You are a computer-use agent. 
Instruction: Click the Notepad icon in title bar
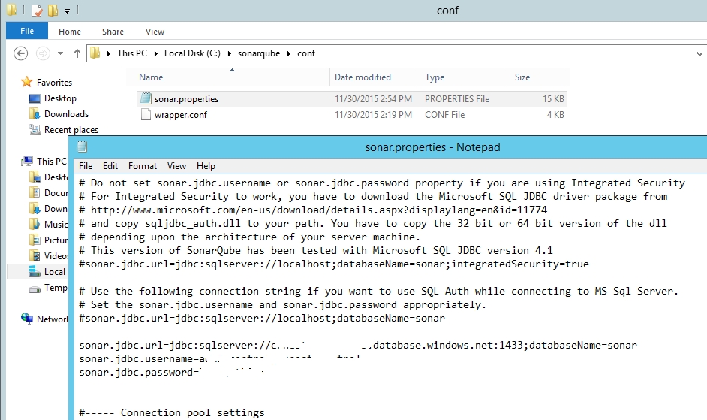(82, 147)
